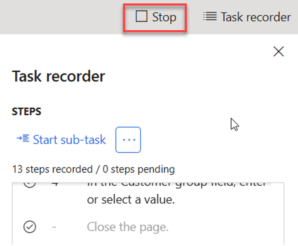Open the ellipsis more options menu
The height and width of the screenshot is (246, 298).
click(128, 139)
